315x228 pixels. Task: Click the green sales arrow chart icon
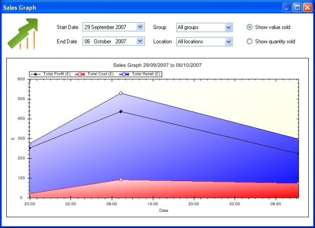pos(23,34)
